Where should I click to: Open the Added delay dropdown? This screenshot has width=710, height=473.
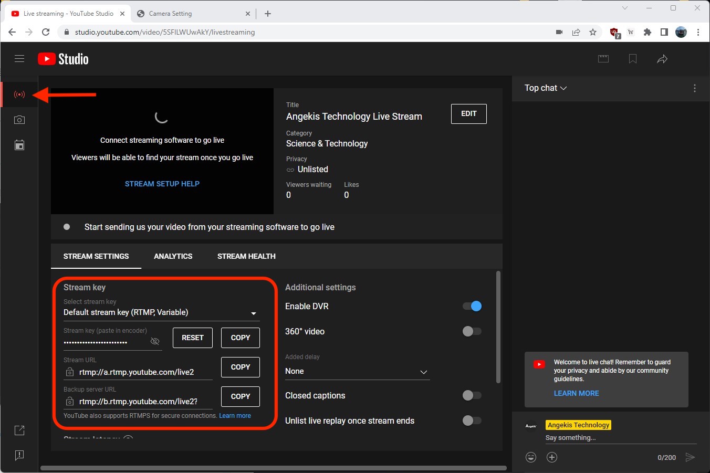coord(423,372)
